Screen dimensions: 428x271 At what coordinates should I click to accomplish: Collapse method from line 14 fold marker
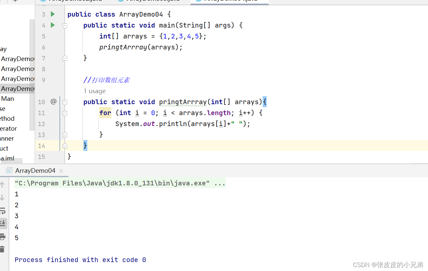tap(65, 146)
